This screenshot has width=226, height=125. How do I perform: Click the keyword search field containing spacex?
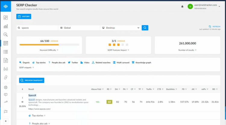(37, 28)
